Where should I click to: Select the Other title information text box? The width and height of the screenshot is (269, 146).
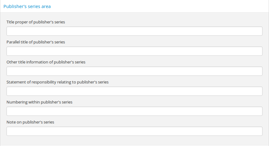click(x=134, y=71)
